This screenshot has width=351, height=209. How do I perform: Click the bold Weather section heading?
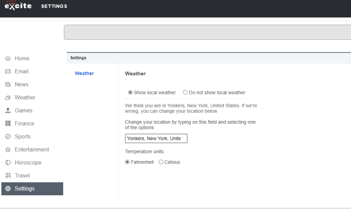click(135, 73)
